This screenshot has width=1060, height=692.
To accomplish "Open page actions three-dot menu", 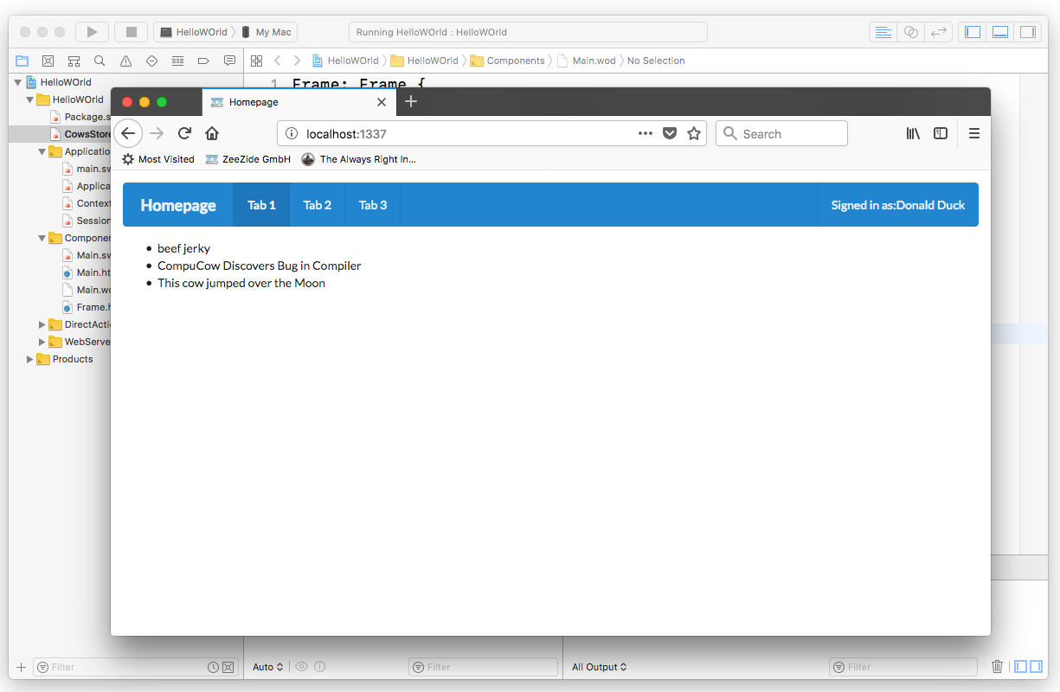I will click(x=646, y=133).
